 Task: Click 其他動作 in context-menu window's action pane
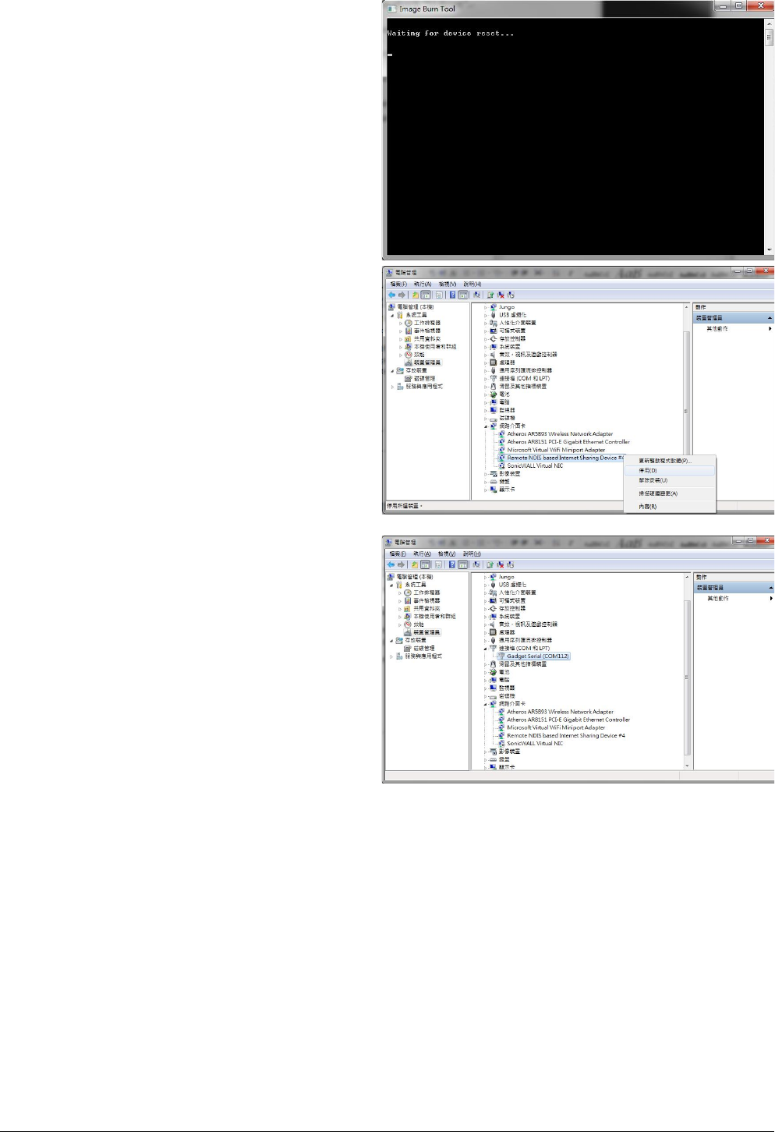[x=717, y=328]
